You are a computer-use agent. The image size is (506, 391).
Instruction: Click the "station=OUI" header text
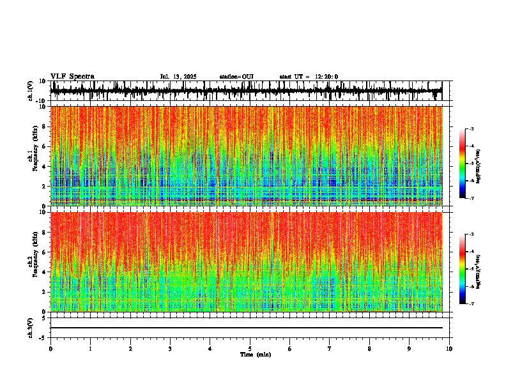[236, 77]
